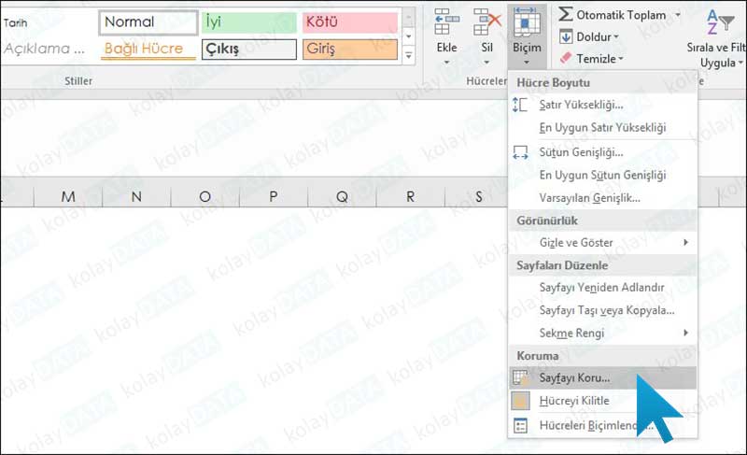Select column R header
The image size is (747, 455).
pos(410,196)
